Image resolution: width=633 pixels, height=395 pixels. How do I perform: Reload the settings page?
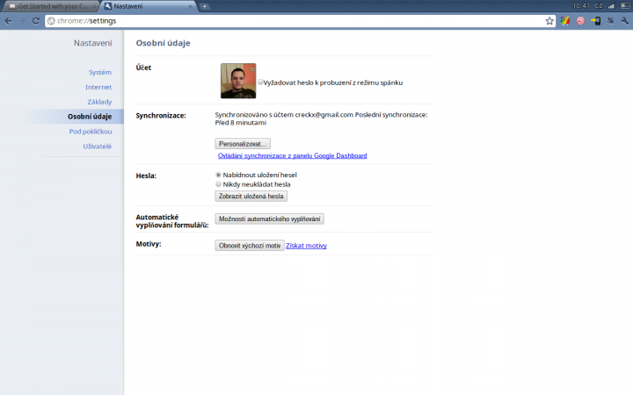point(35,21)
